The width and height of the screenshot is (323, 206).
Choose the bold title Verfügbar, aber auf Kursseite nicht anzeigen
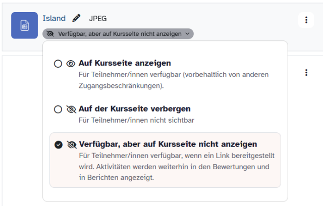click(168, 144)
